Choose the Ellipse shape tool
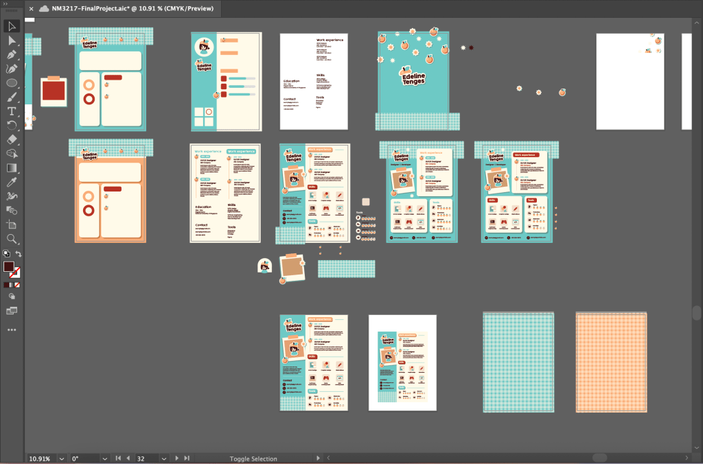 [x=12, y=83]
